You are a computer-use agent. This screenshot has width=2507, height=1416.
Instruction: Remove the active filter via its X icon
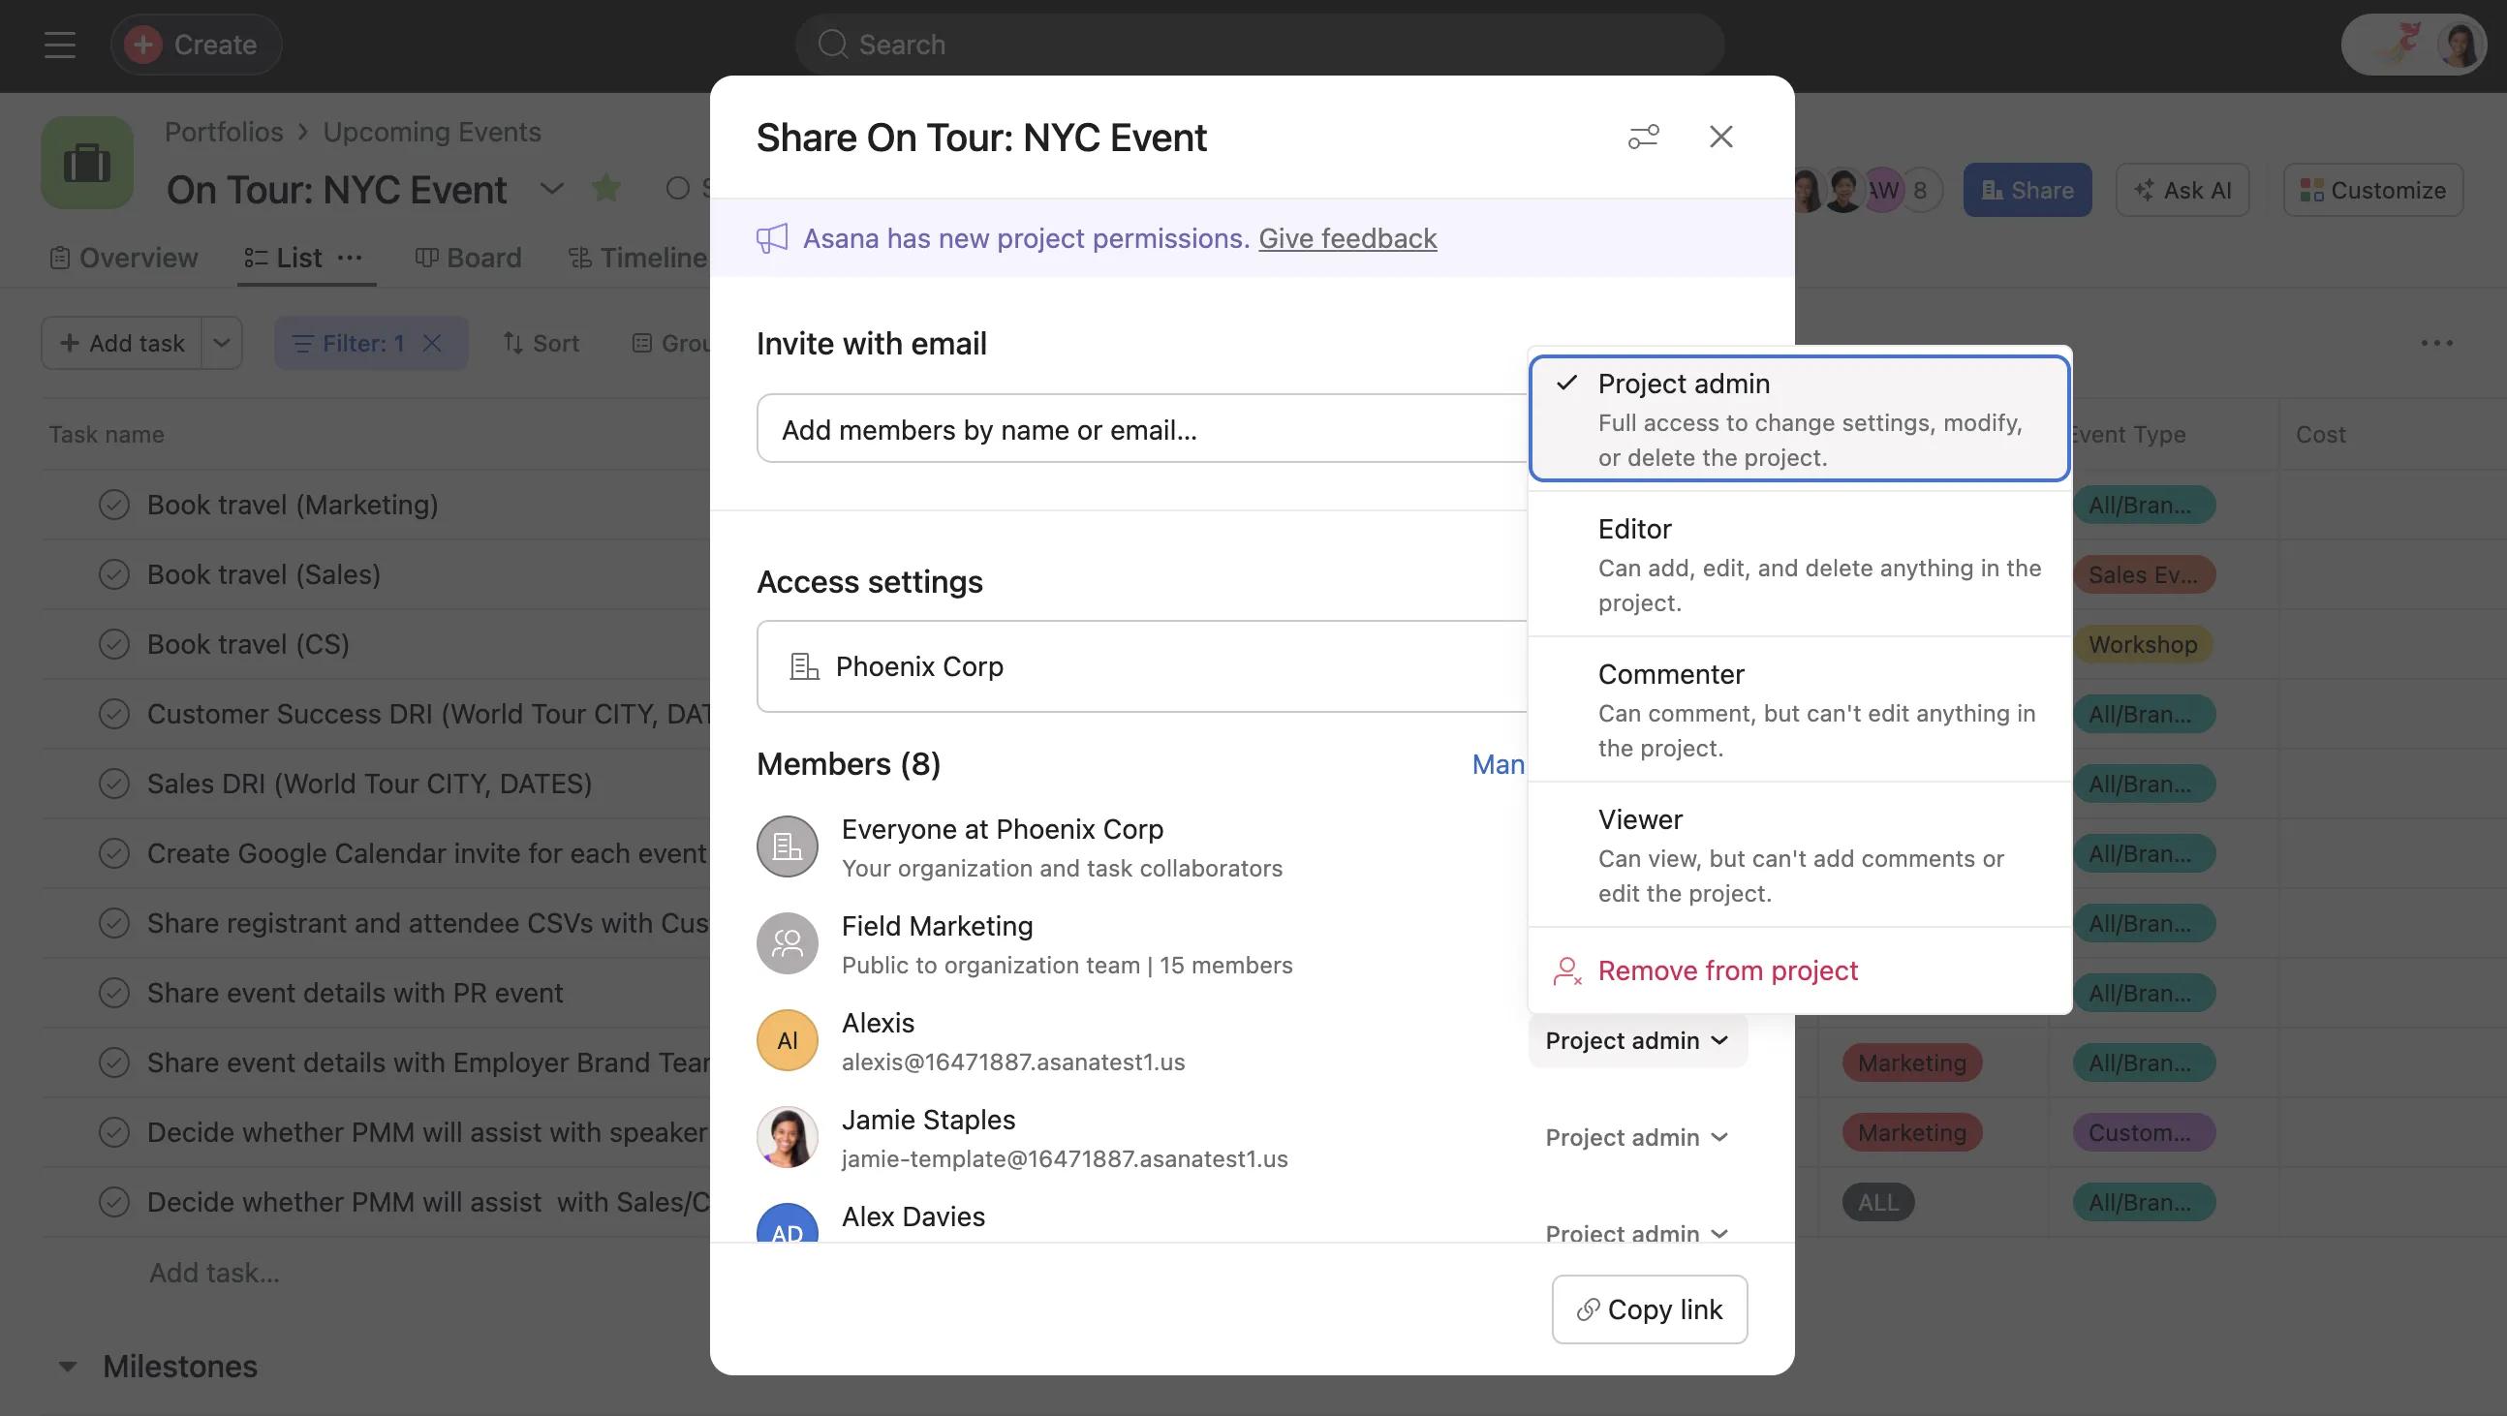tap(434, 343)
